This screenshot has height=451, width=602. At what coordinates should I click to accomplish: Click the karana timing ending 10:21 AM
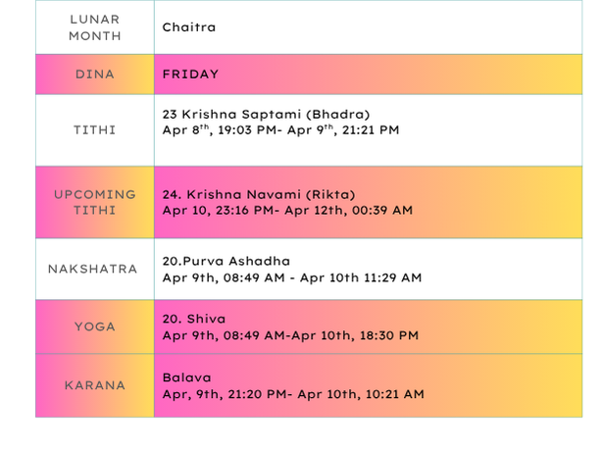tap(293, 394)
